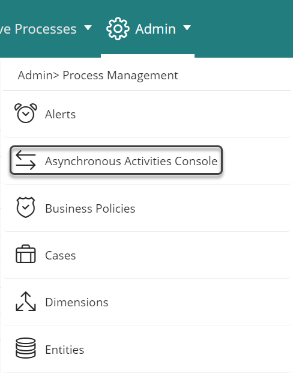Click the Business Policies shield icon
The height and width of the screenshot is (373, 293).
point(26,207)
